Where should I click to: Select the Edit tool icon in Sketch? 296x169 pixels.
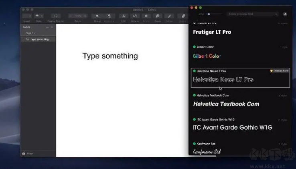point(124,16)
